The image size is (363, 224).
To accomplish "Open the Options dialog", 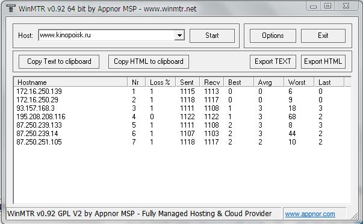I will click(x=273, y=36).
